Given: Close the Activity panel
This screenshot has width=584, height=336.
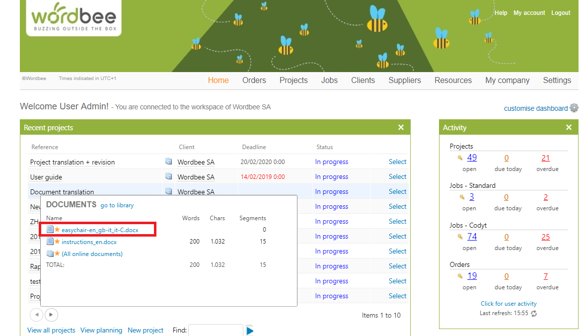Looking at the screenshot, I should [x=569, y=128].
